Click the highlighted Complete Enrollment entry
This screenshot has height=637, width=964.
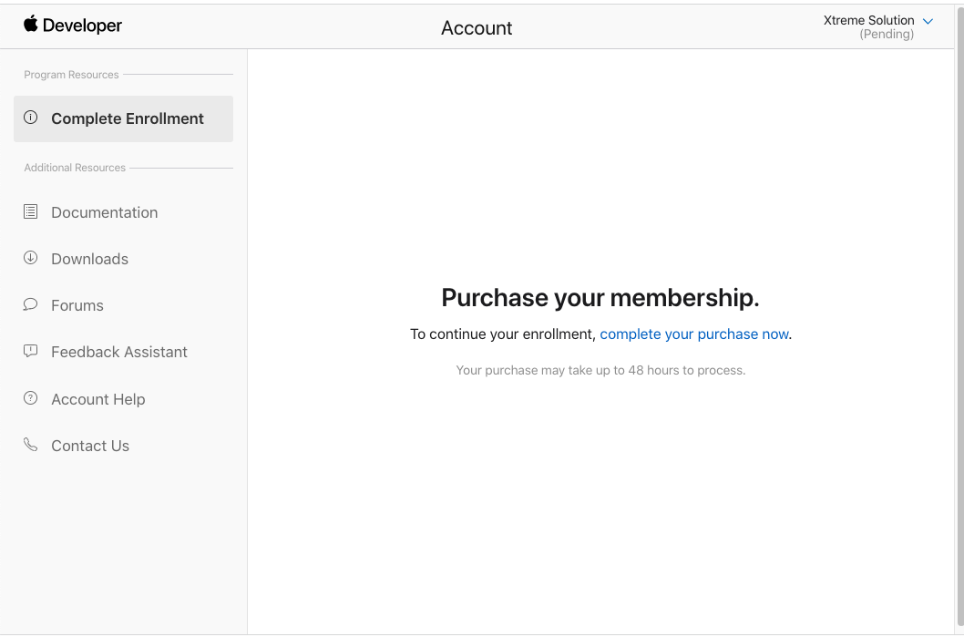coord(128,118)
